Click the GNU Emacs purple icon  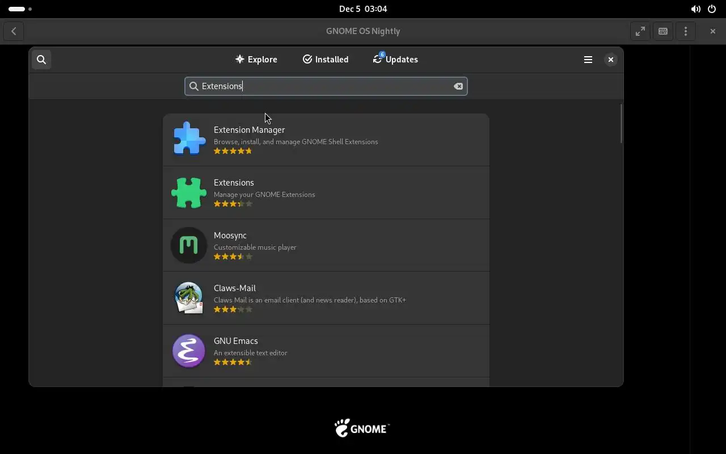[189, 351]
